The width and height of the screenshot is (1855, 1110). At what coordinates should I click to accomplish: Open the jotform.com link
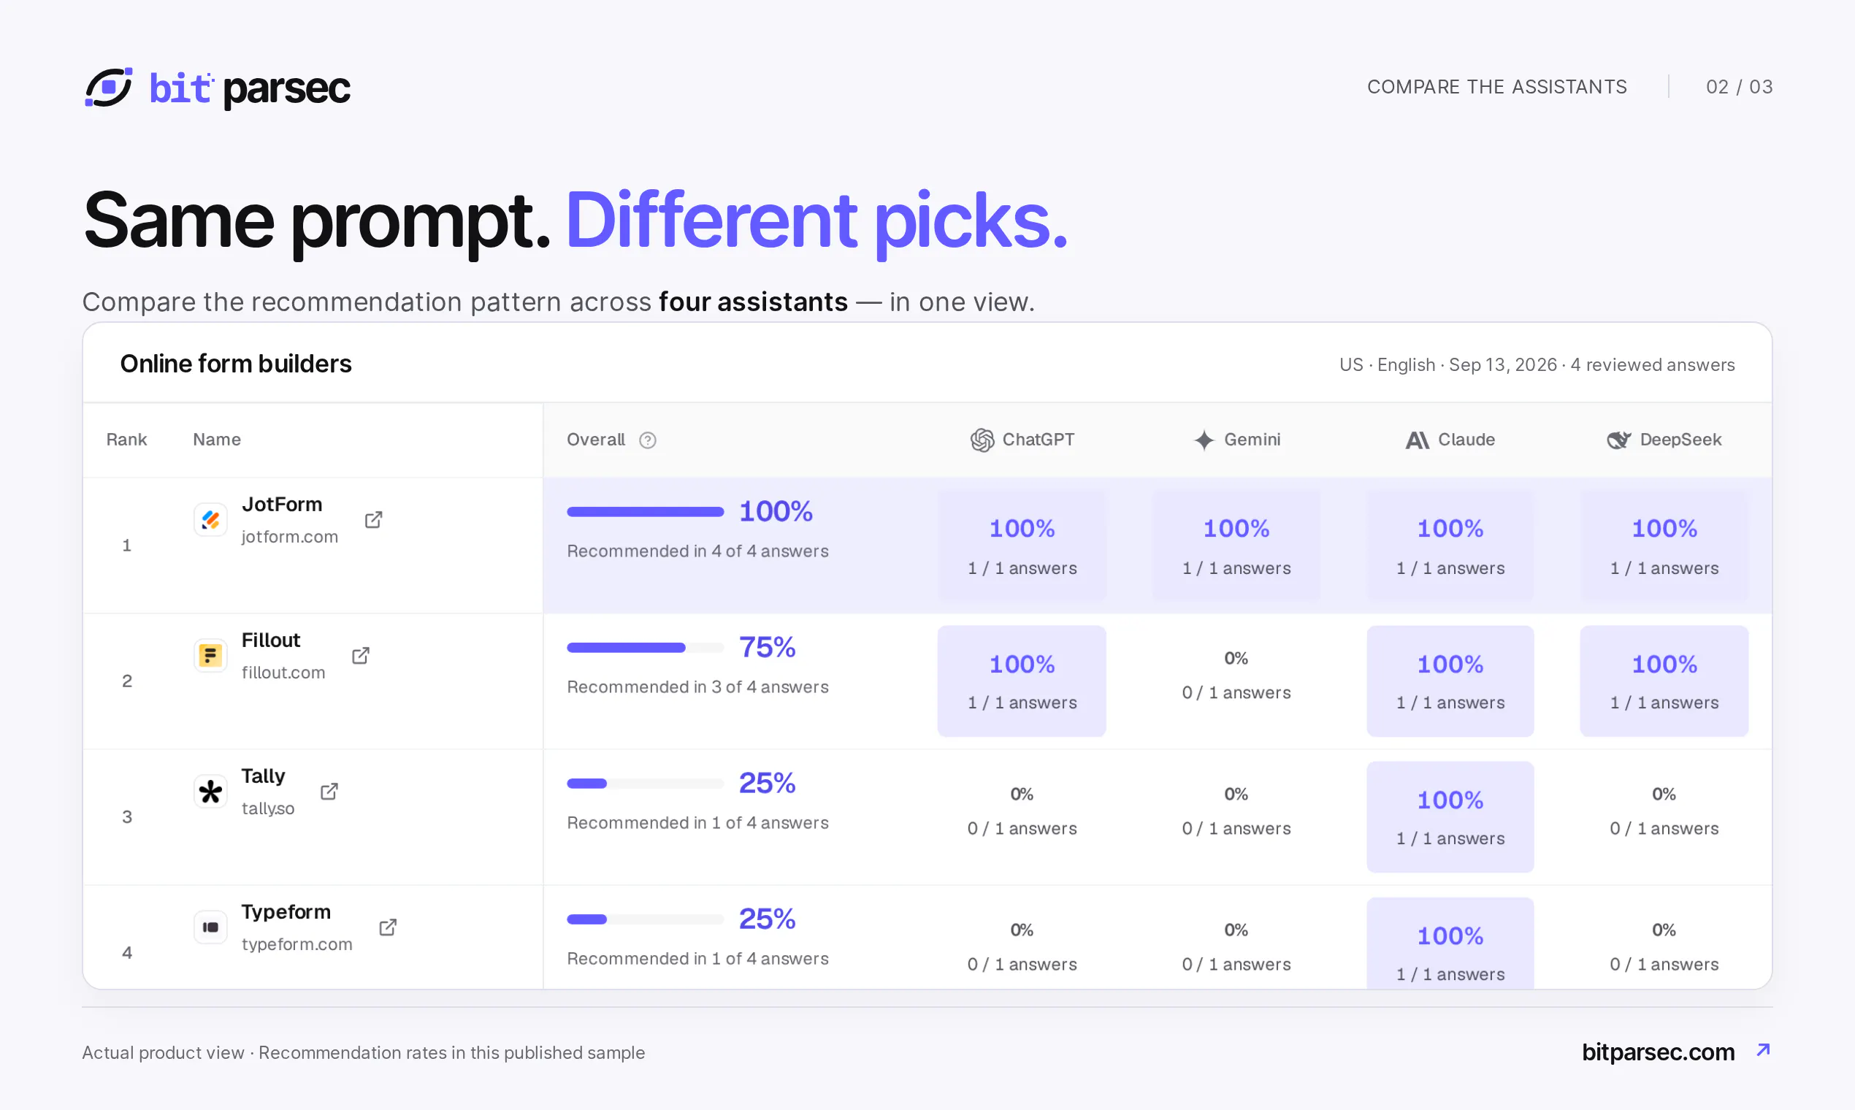click(289, 537)
